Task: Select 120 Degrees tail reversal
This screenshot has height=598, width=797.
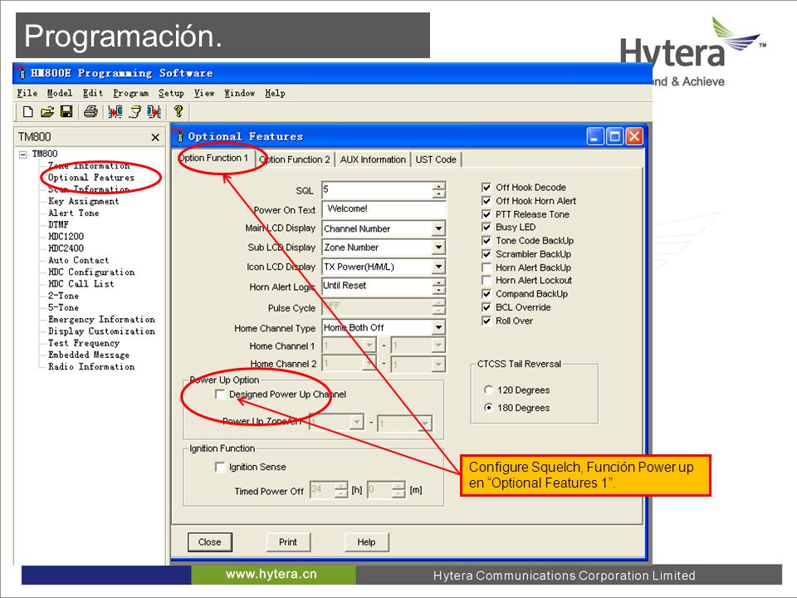Action: point(488,390)
